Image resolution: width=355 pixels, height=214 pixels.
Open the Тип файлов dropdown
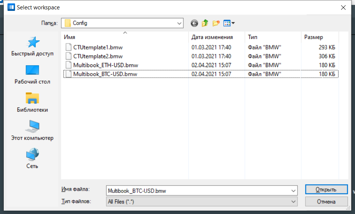tap(293, 202)
